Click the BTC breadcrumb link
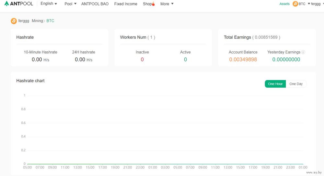The height and width of the screenshot is (176, 324). [50, 21]
